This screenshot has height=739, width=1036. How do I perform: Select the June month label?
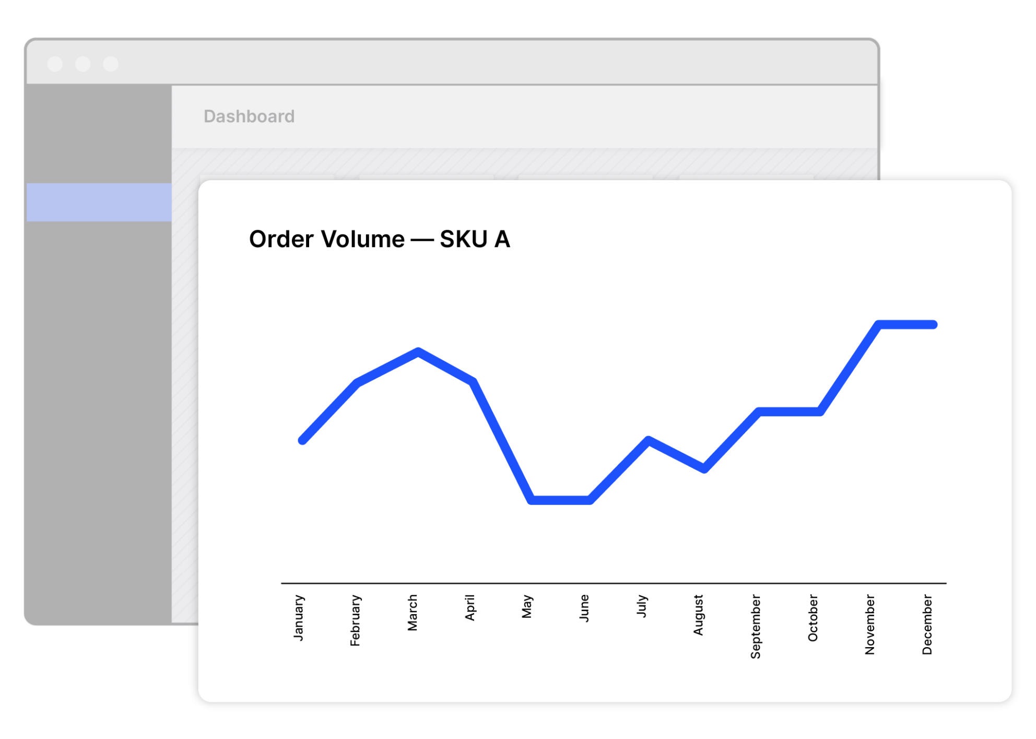click(584, 608)
